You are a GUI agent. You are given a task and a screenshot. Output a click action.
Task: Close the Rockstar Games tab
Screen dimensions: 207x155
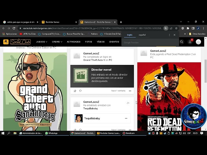click(x=76, y=22)
